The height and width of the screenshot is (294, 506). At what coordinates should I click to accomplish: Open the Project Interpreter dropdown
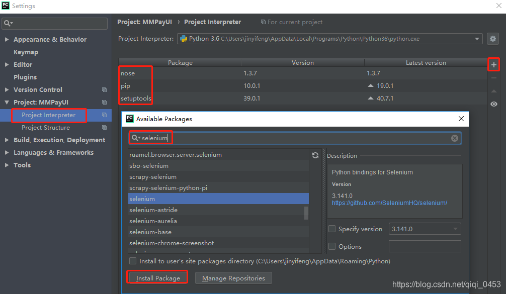(477, 39)
